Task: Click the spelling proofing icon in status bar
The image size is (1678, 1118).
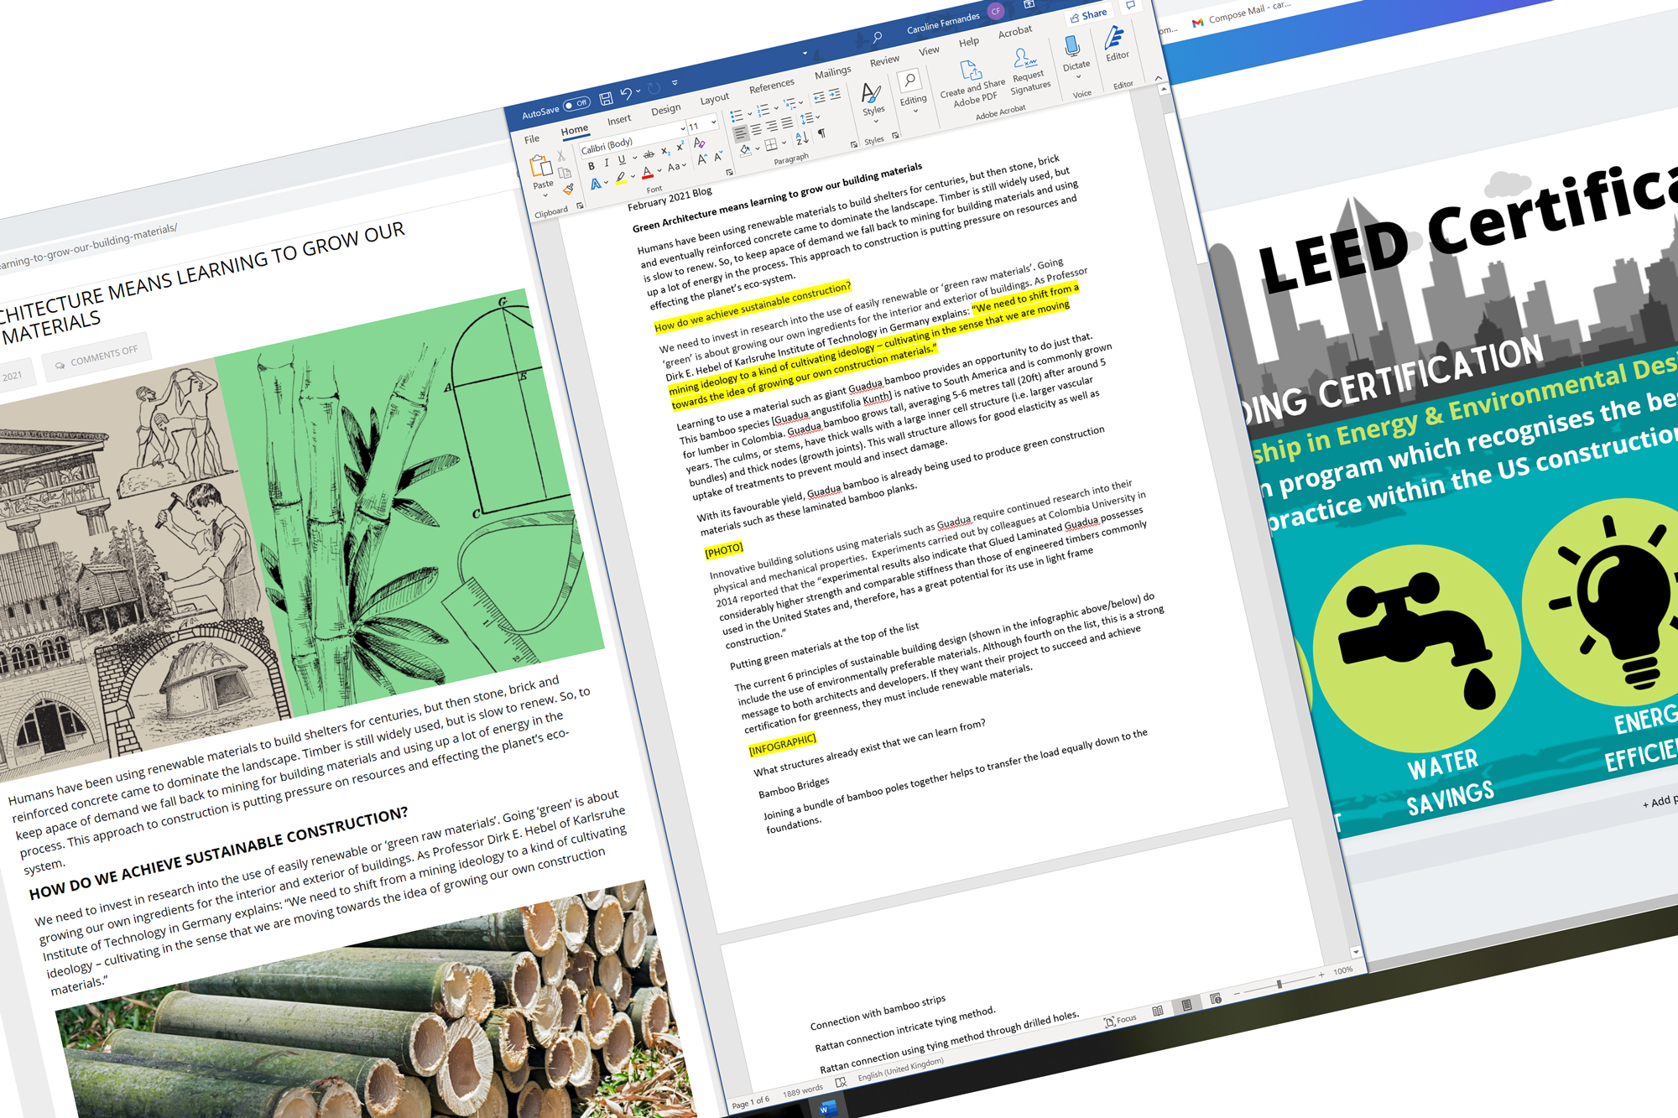Action: pos(841,1083)
